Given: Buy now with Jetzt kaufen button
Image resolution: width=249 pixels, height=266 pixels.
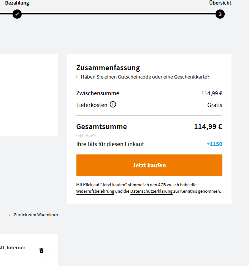Looking at the screenshot, I should pos(149,165).
